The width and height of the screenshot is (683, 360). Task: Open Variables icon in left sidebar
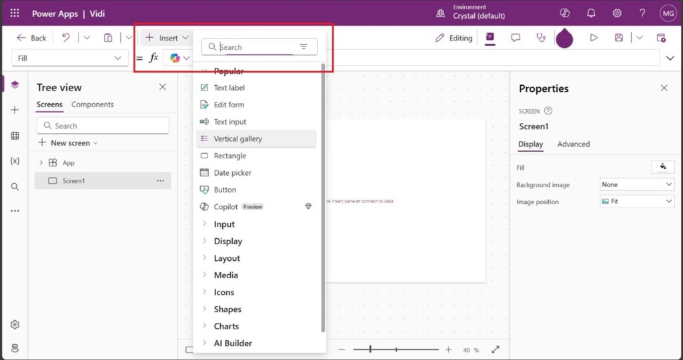(x=15, y=161)
